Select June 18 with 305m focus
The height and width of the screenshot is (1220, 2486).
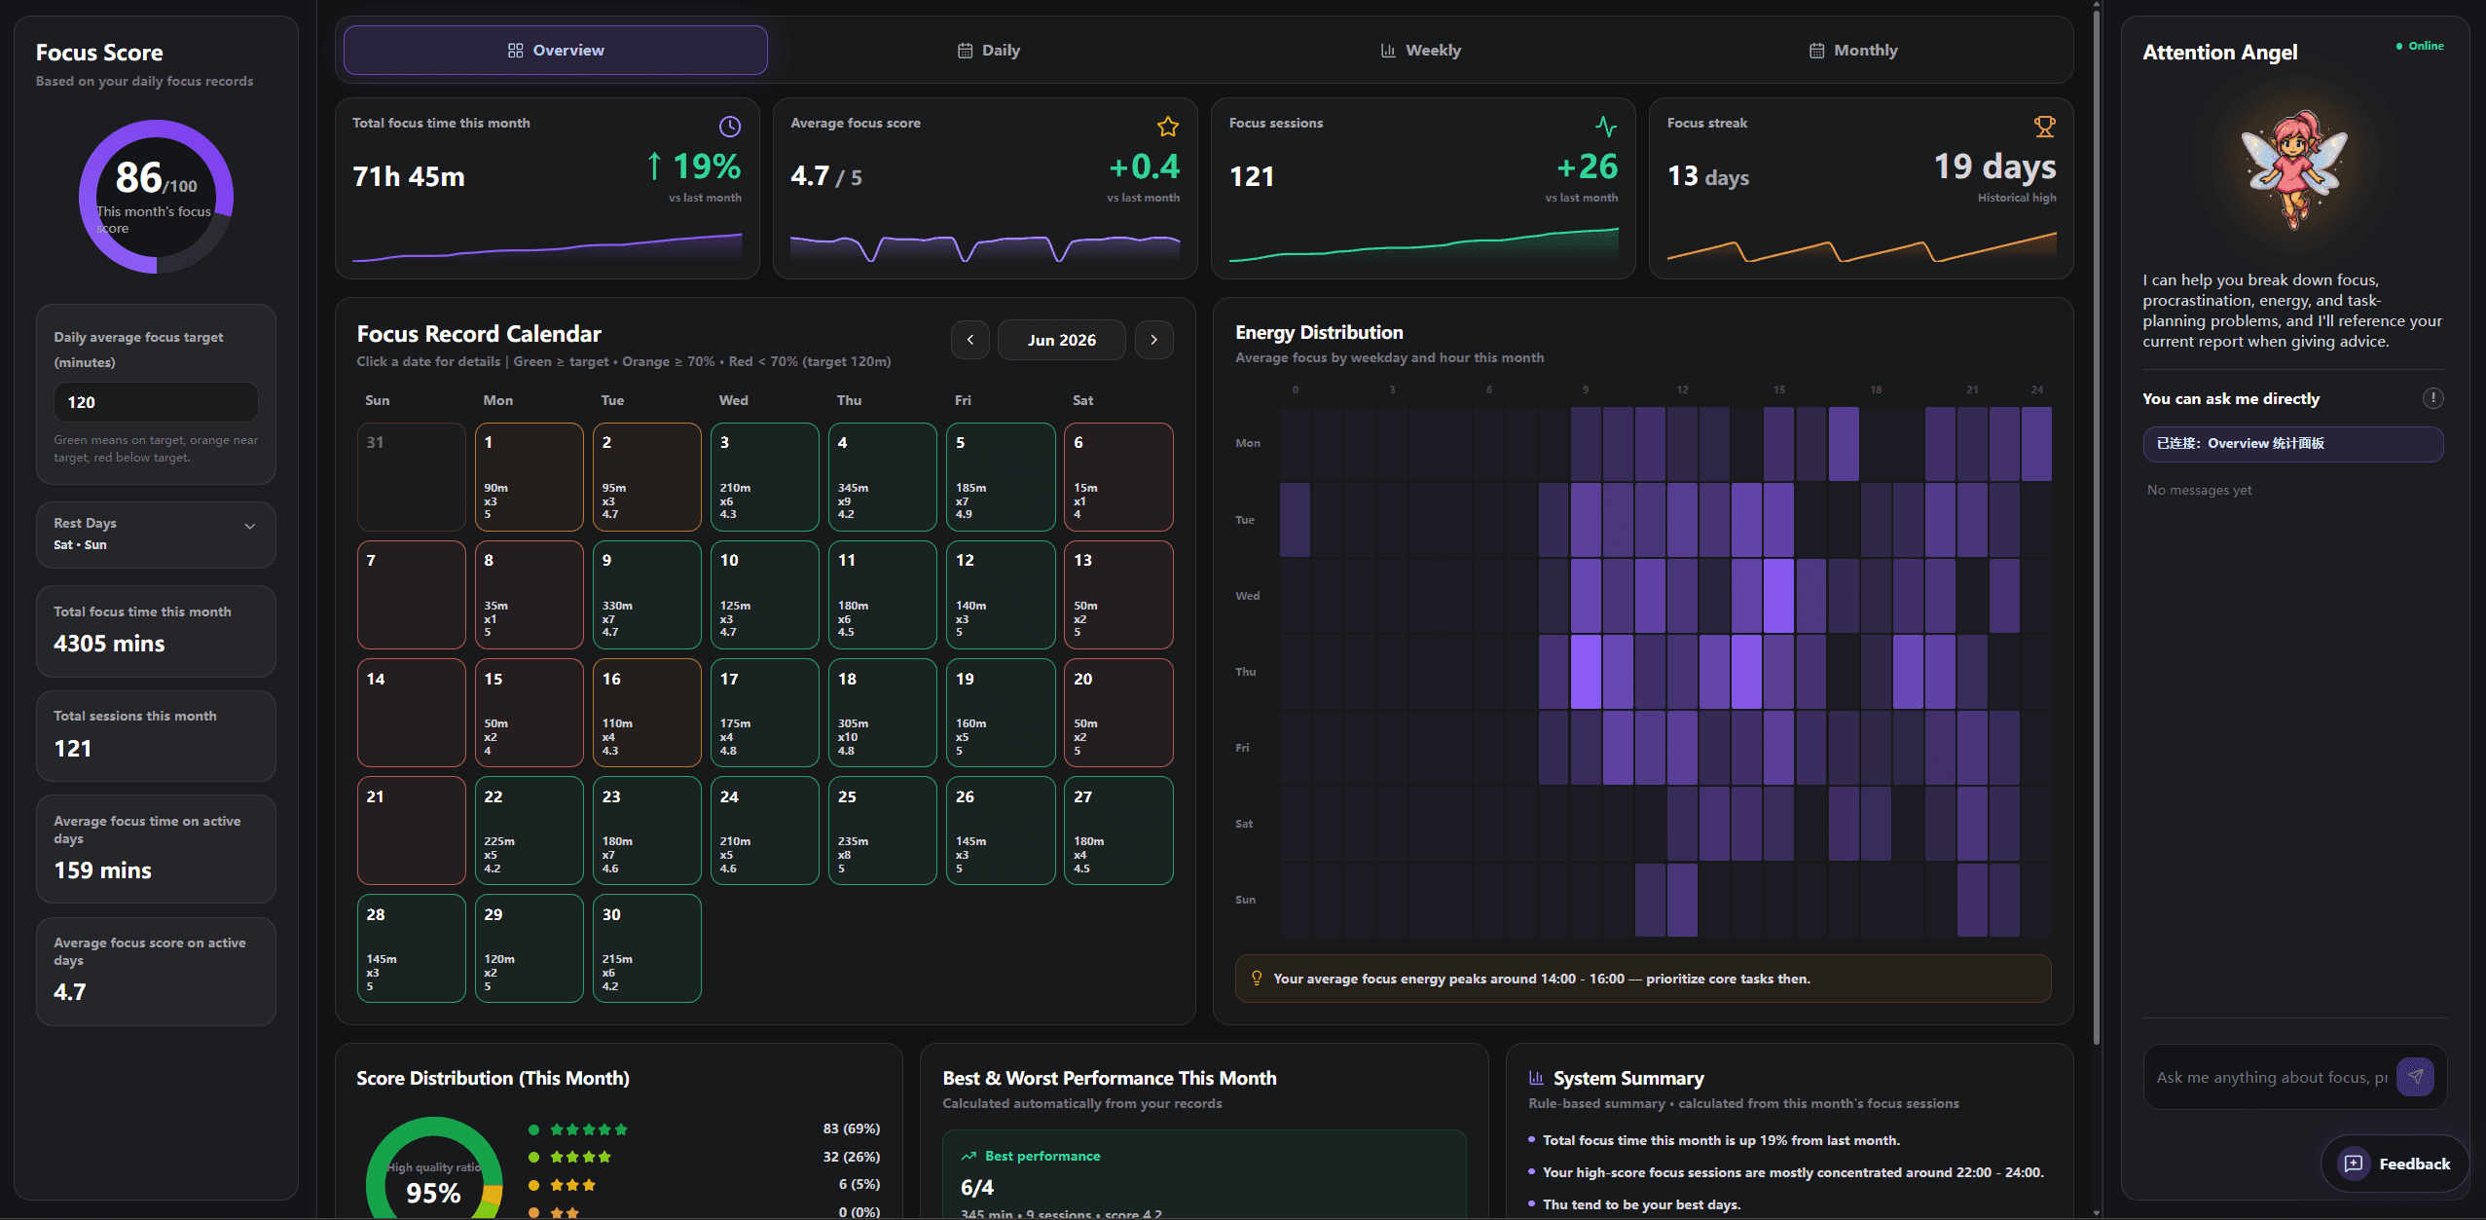click(x=883, y=713)
